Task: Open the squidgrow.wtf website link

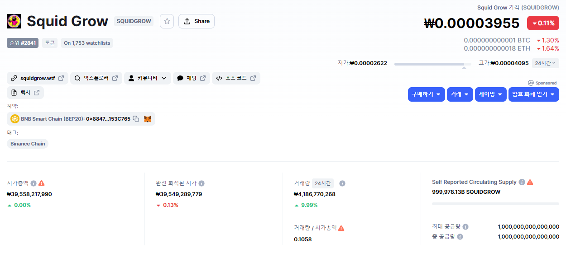Action: [x=38, y=78]
